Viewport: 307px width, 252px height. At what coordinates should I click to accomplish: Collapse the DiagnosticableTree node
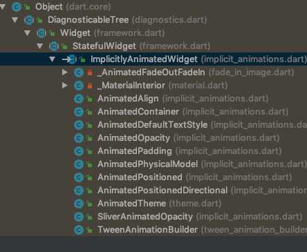coord(15,20)
